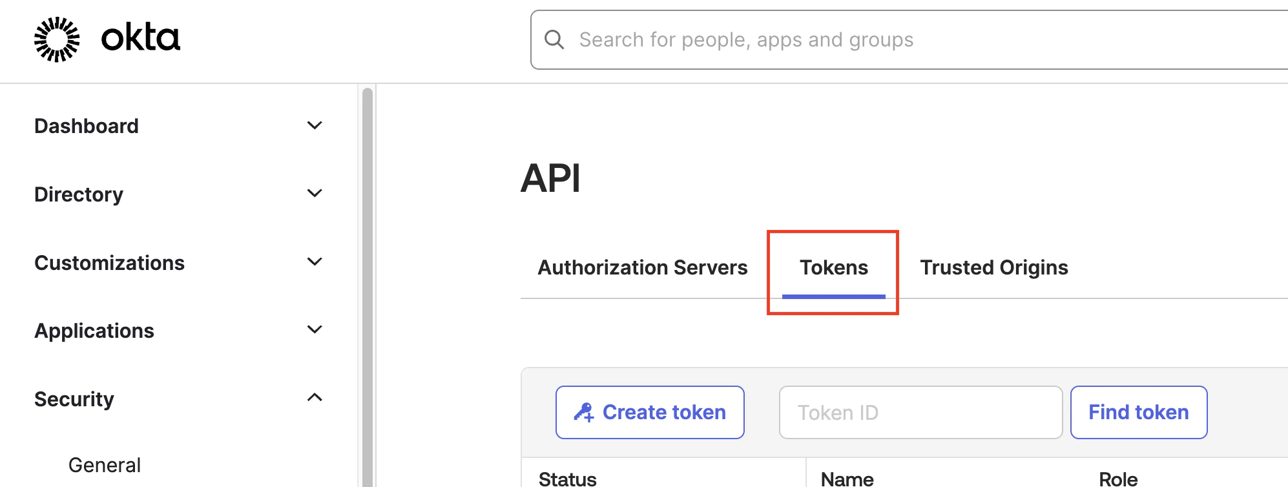Click the Role column header
The image size is (1288, 487).
tap(1118, 479)
